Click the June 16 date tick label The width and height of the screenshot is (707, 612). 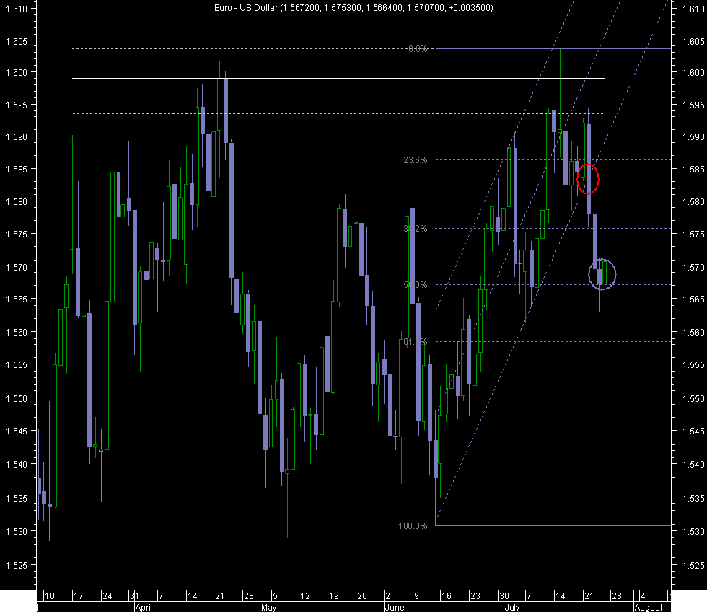click(x=447, y=596)
